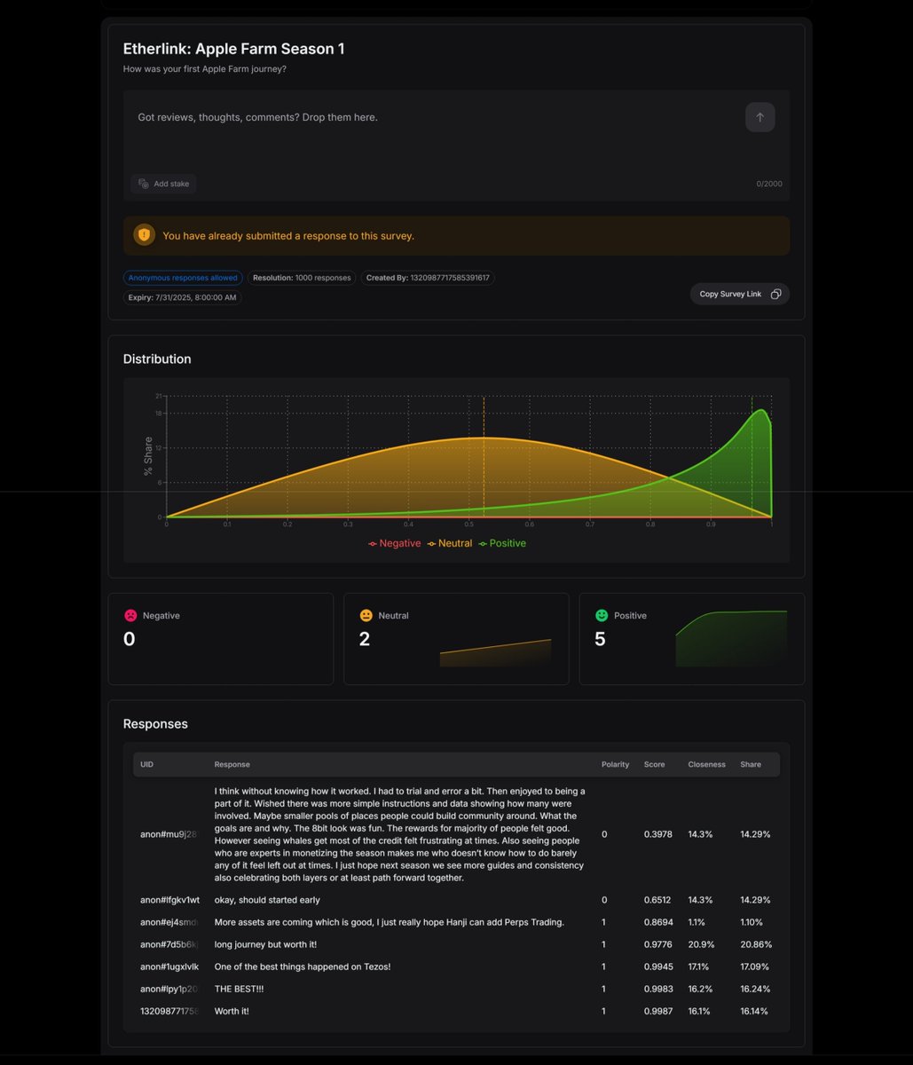
Task: Toggle the Negative series in chart legend
Action: (395, 543)
